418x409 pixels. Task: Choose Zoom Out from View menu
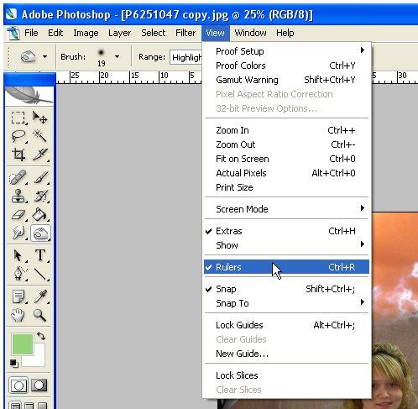(286, 144)
